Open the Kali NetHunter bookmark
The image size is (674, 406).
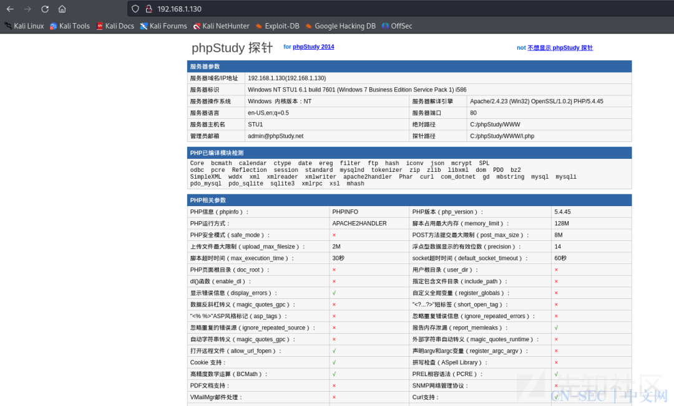[x=222, y=26]
